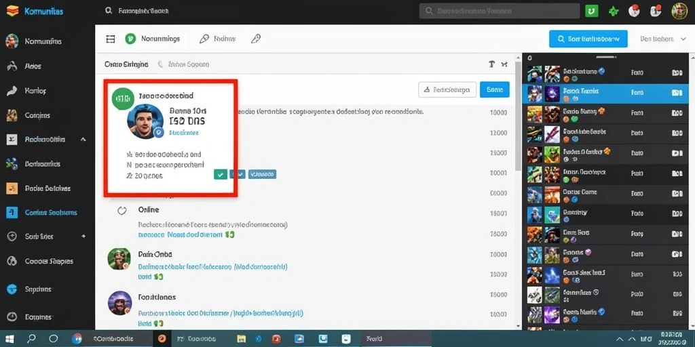Expand Sorb lirjet with the plus icon

83,237
